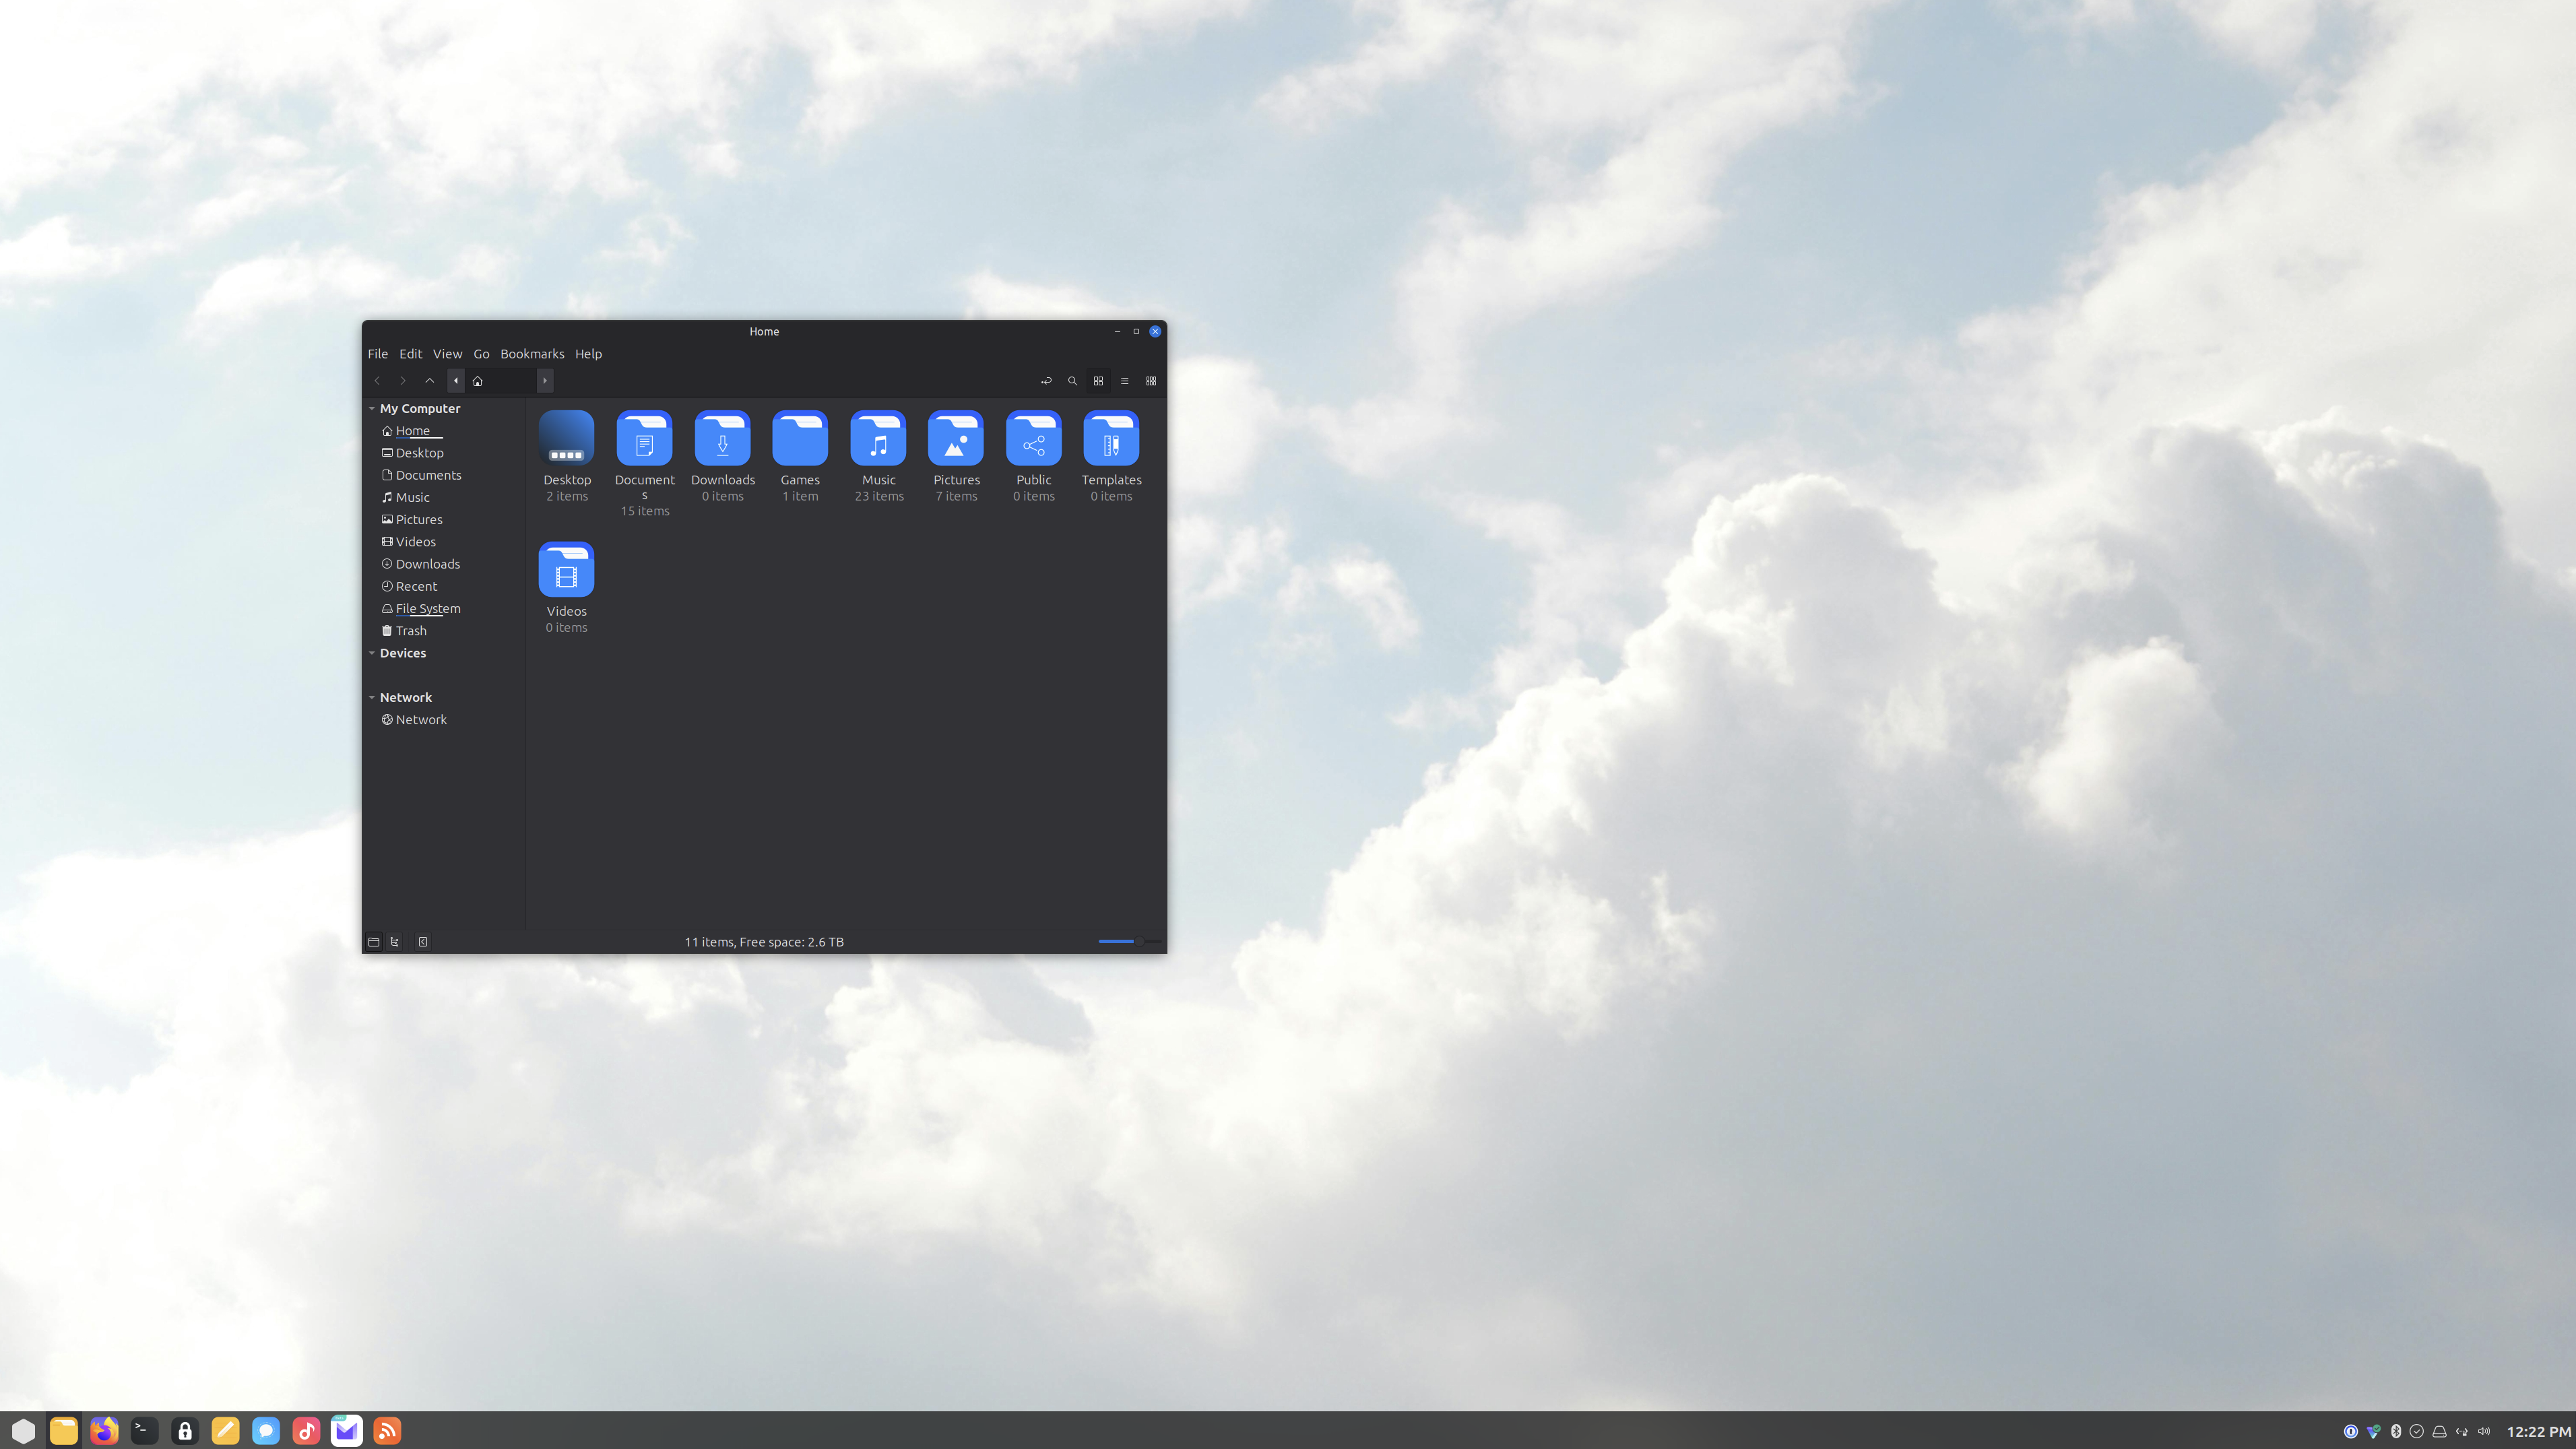Click the search magnifier icon

tap(1072, 381)
